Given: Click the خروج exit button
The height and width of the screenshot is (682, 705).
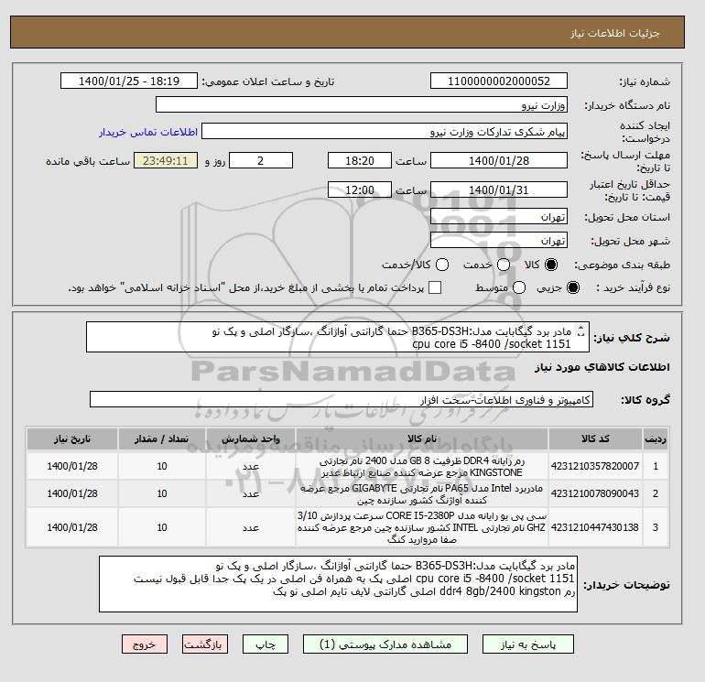Looking at the screenshot, I should coord(145,644).
